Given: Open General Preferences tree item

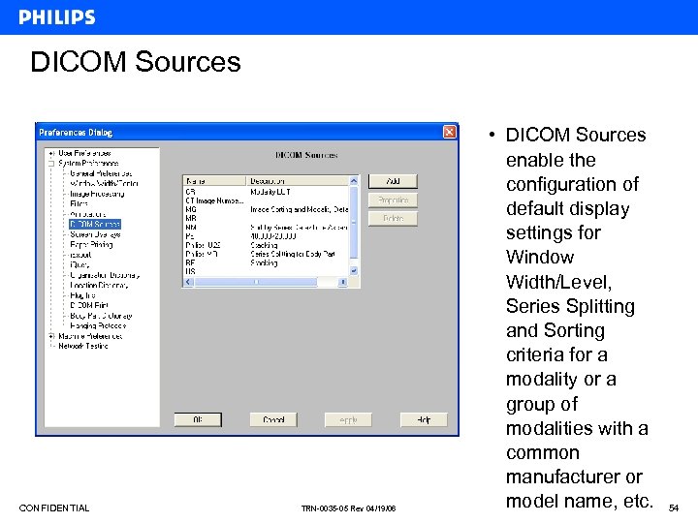Looking at the screenshot, I should pos(101,173).
